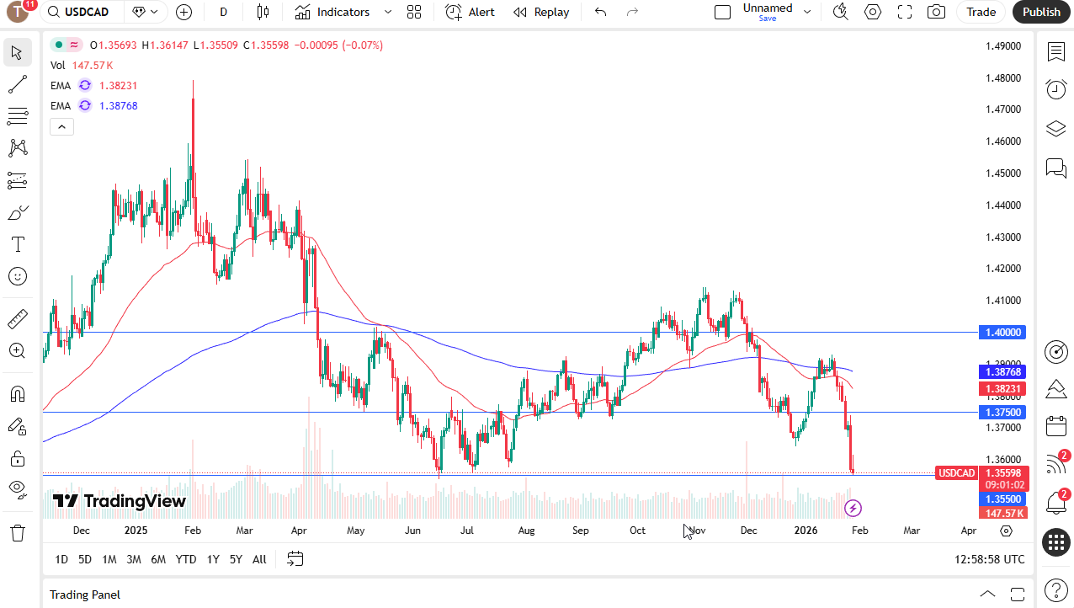Create an Alert
The width and height of the screenshot is (1074, 608).
pyautogui.click(x=470, y=12)
